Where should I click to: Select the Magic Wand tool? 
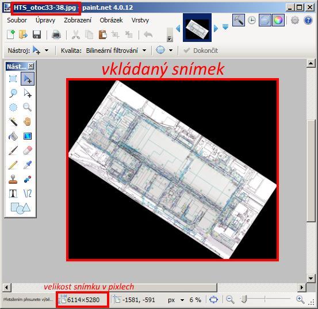(x=13, y=122)
